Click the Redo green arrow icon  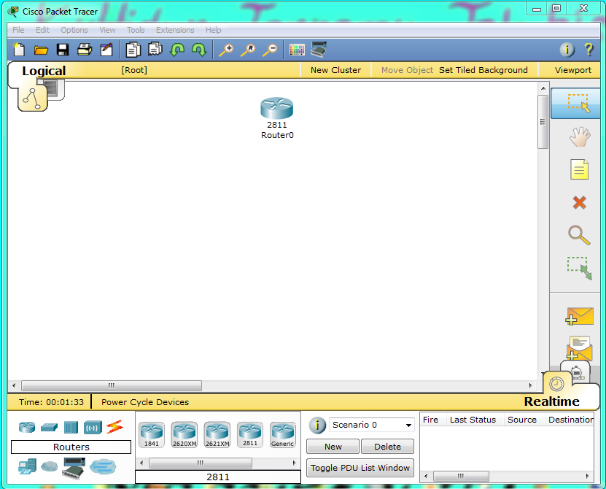tap(199, 50)
